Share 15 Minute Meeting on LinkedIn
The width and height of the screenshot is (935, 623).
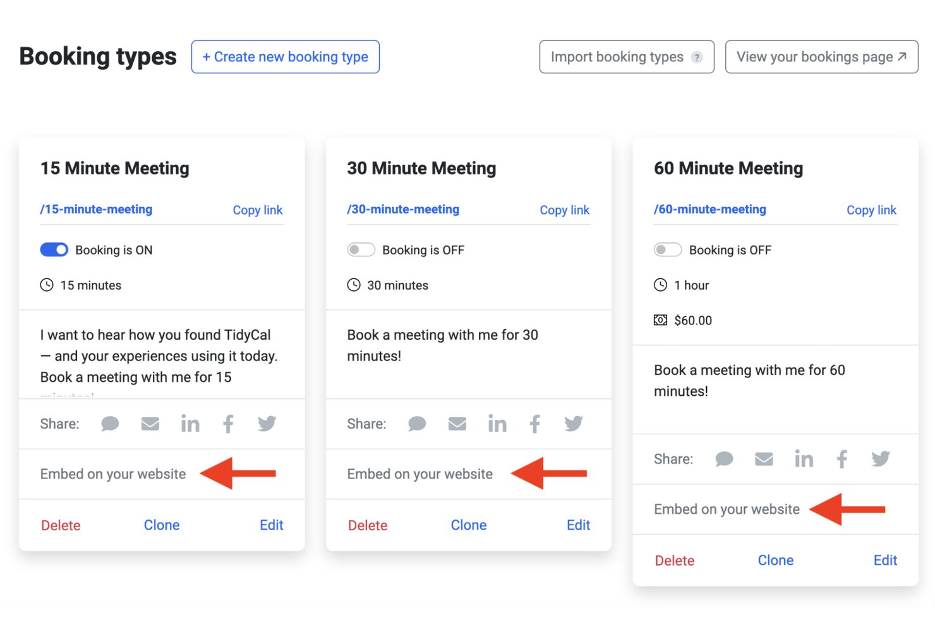(x=190, y=424)
